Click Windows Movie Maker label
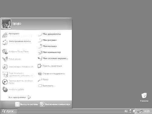The width and height of the screenshot is (152, 114). 19,52
